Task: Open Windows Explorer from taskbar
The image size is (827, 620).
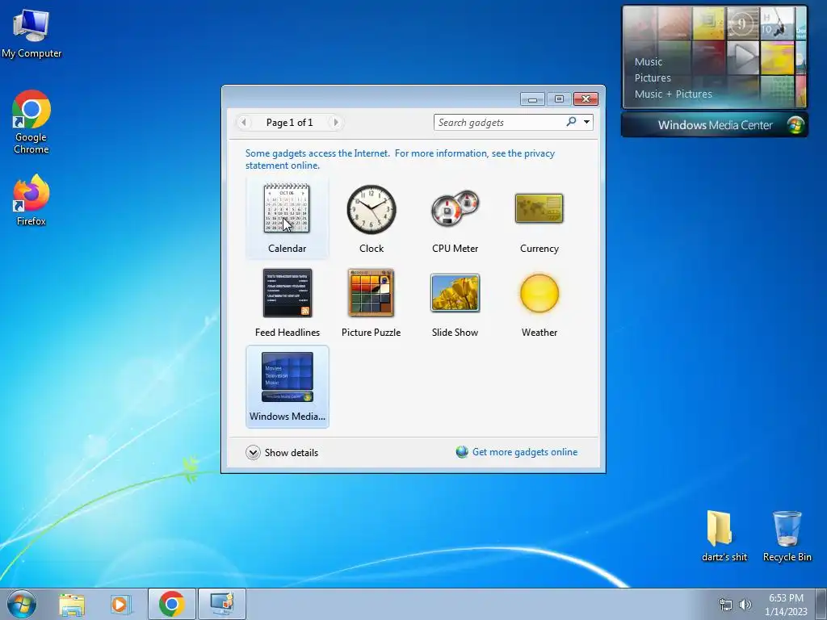Action: tap(72, 604)
